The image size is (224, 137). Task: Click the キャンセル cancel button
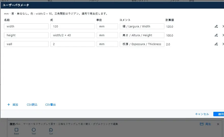(x=202, y=114)
